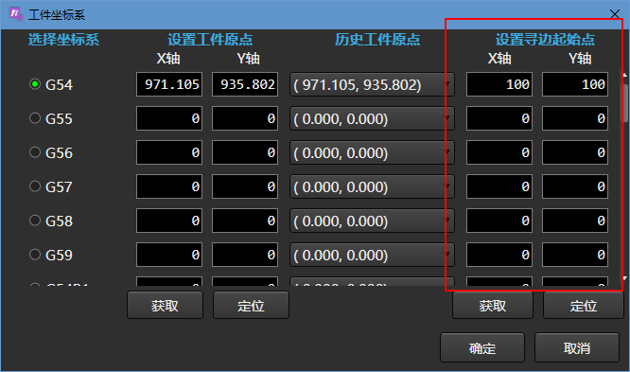Focus G59 workpiece origin X-axis input

coord(169,255)
